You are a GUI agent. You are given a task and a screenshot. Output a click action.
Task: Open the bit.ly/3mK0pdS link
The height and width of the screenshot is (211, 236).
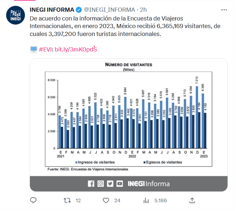(76, 49)
